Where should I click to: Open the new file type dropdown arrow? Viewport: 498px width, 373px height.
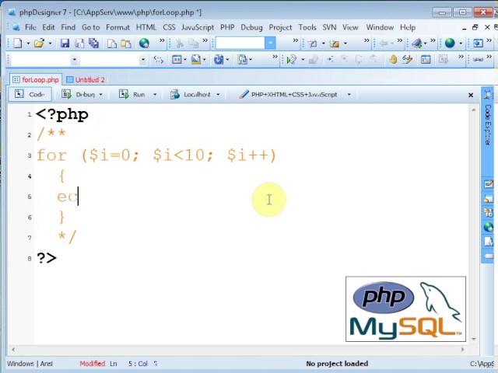pyautogui.click(x=28, y=44)
